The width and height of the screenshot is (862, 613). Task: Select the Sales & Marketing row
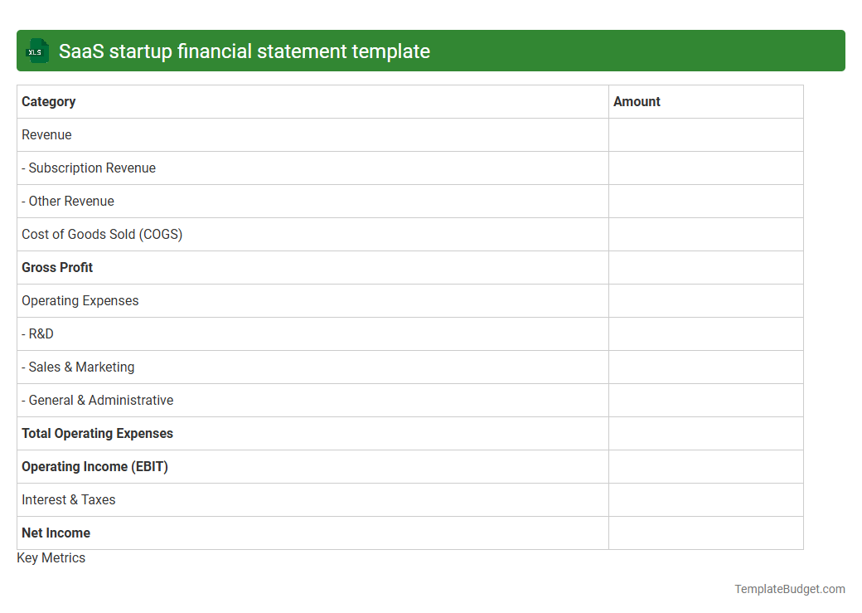78,367
